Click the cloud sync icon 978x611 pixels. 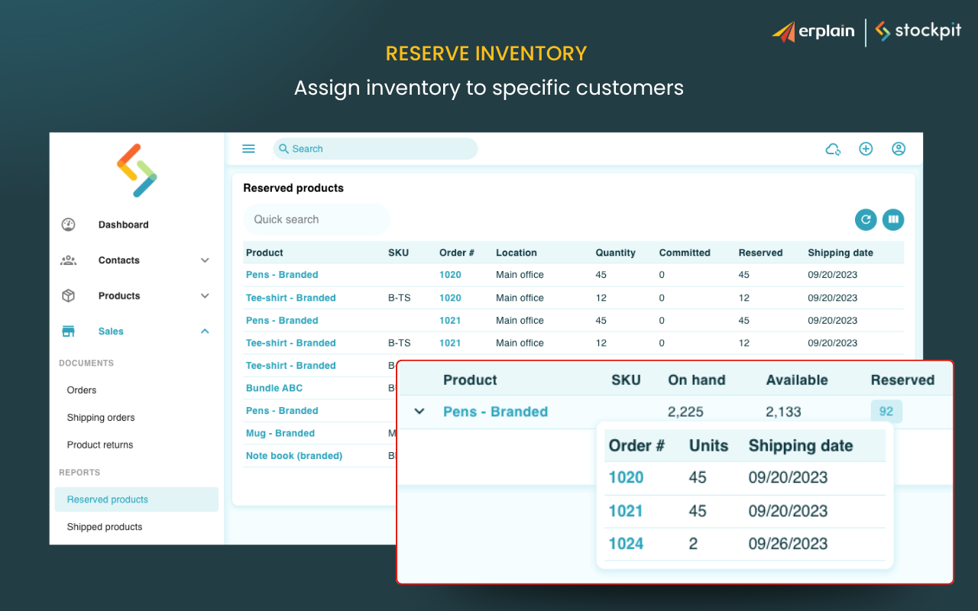click(x=833, y=149)
